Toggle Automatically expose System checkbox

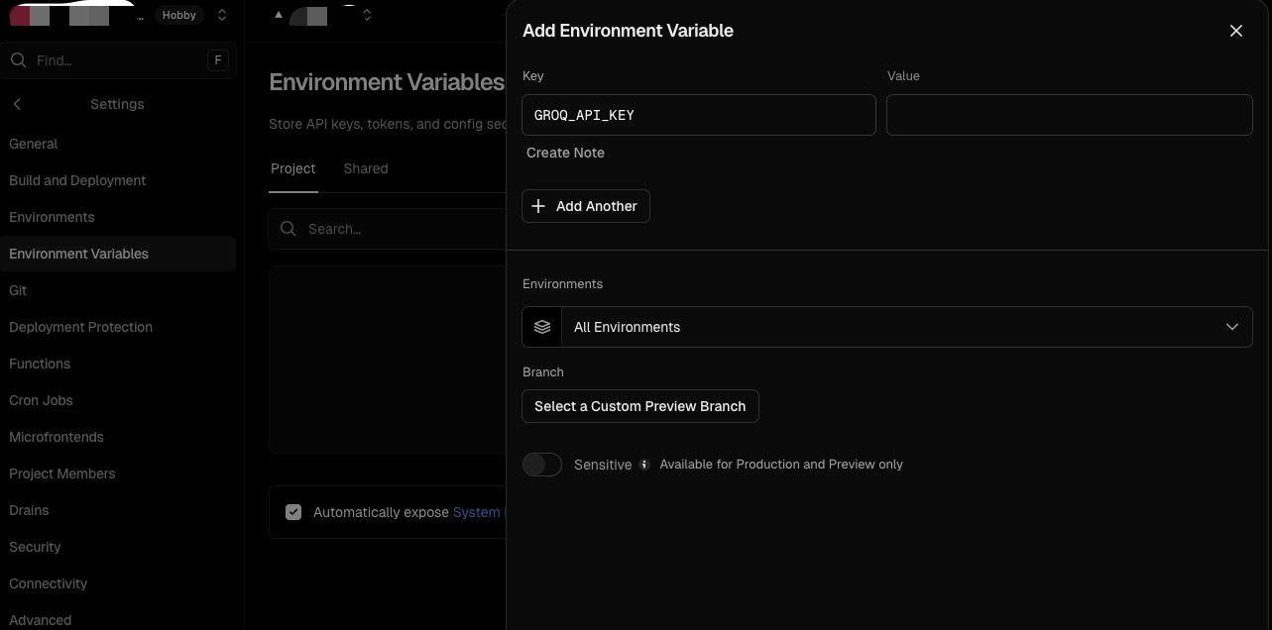293,512
